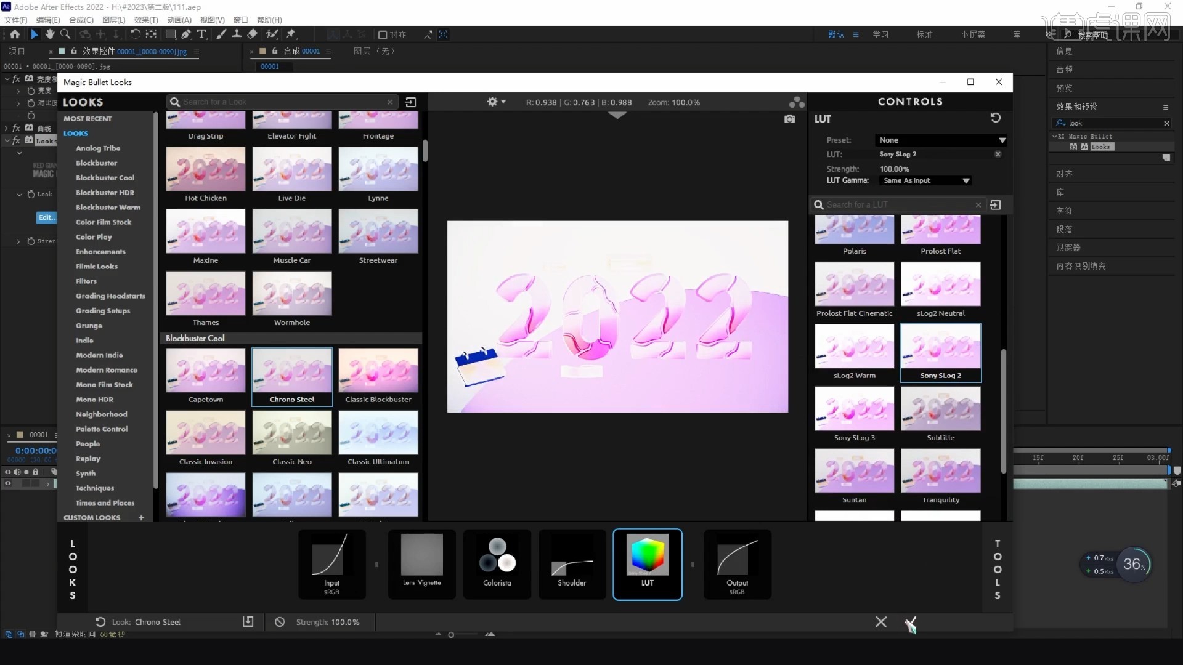Take a snapshot with camera icon

tap(789, 119)
